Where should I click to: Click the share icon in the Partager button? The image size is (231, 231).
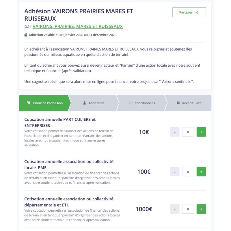[197, 12]
